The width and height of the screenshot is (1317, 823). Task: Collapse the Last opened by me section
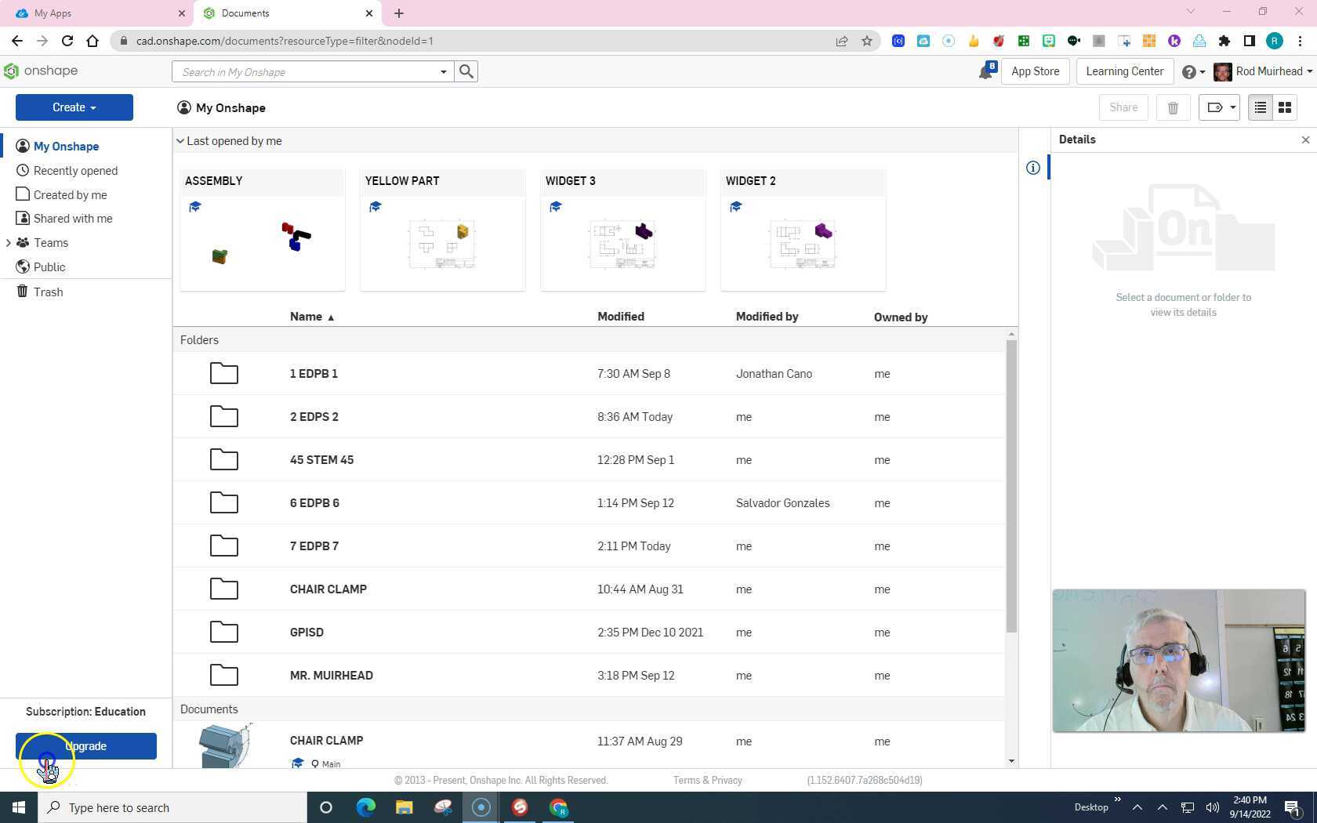click(181, 140)
